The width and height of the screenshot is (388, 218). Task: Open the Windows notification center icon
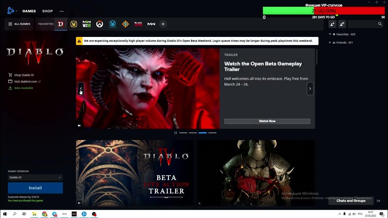[x=382, y=214]
